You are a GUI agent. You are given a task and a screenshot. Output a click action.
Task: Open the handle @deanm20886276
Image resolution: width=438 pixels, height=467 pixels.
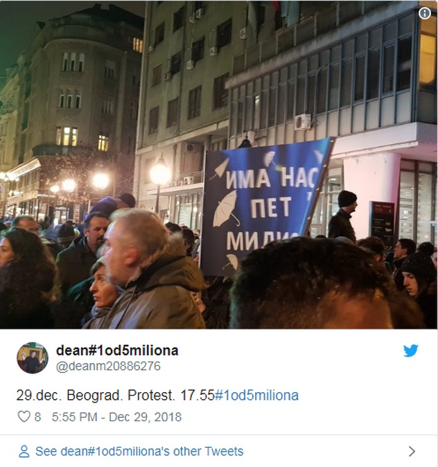pyautogui.click(x=108, y=366)
